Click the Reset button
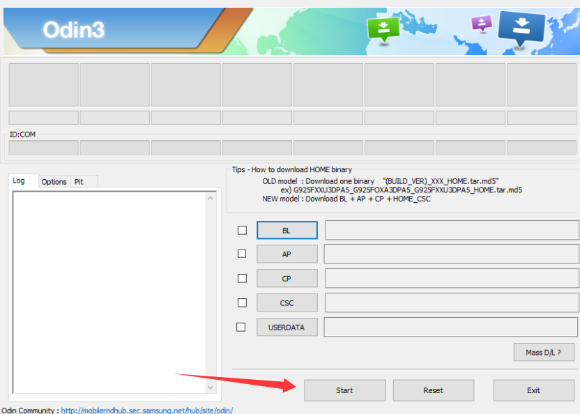The height and width of the screenshot is (414, 580). 433,390
